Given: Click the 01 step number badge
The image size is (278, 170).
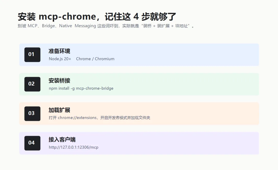Looking at the screenshot, I should click(32, 55).
